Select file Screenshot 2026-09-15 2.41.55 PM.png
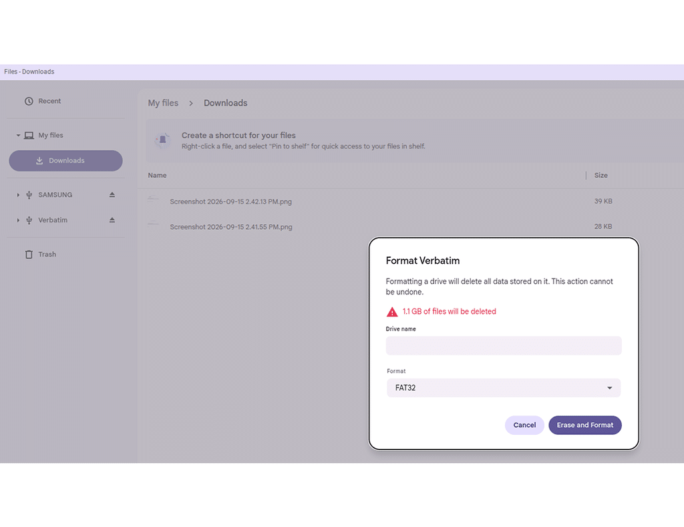The width and height of the screenshot is (684, 527). click(x=231, y=227)
